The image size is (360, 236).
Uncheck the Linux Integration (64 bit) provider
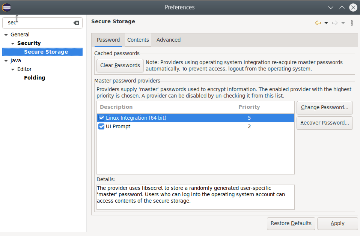(101, 117)
